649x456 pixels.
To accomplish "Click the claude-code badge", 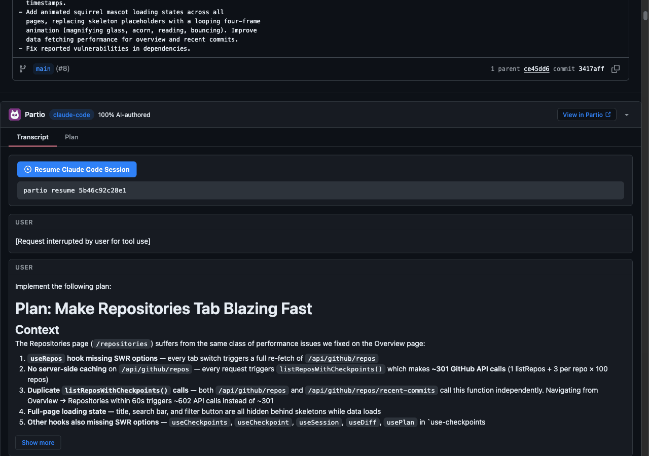I will [x=71, y=115].
